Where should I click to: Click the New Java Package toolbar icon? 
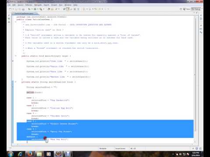click(x=49, y=9)
